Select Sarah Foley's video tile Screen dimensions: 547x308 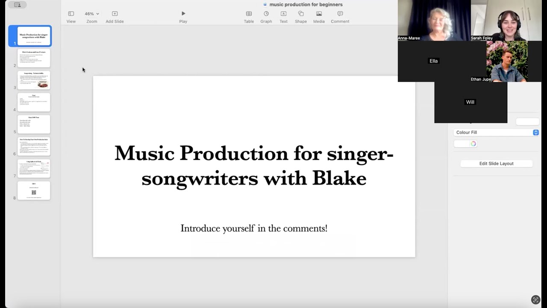pos(507,21)
